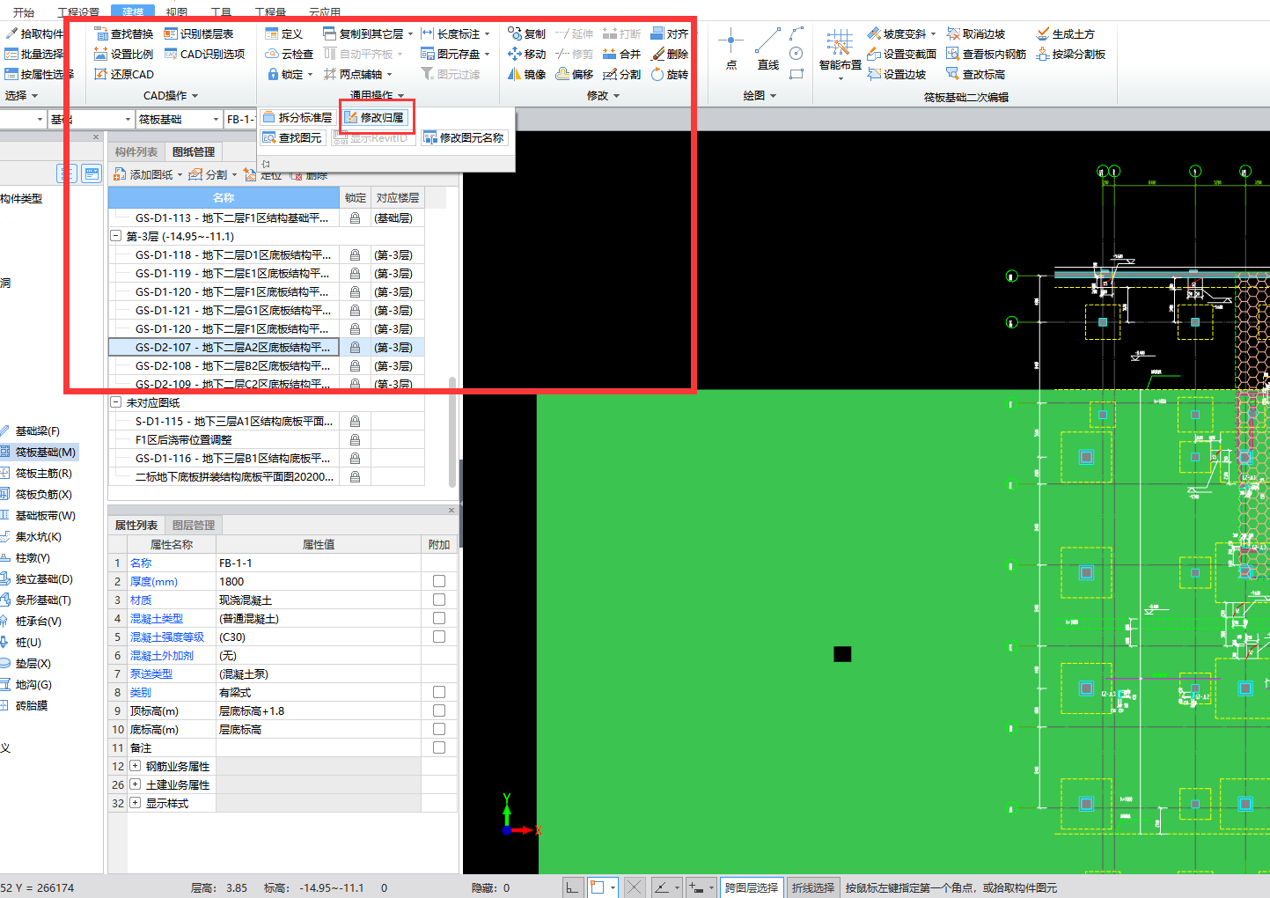Click 设置比例 icon
The image size is (1270, 898).
(x=101, y=54)
